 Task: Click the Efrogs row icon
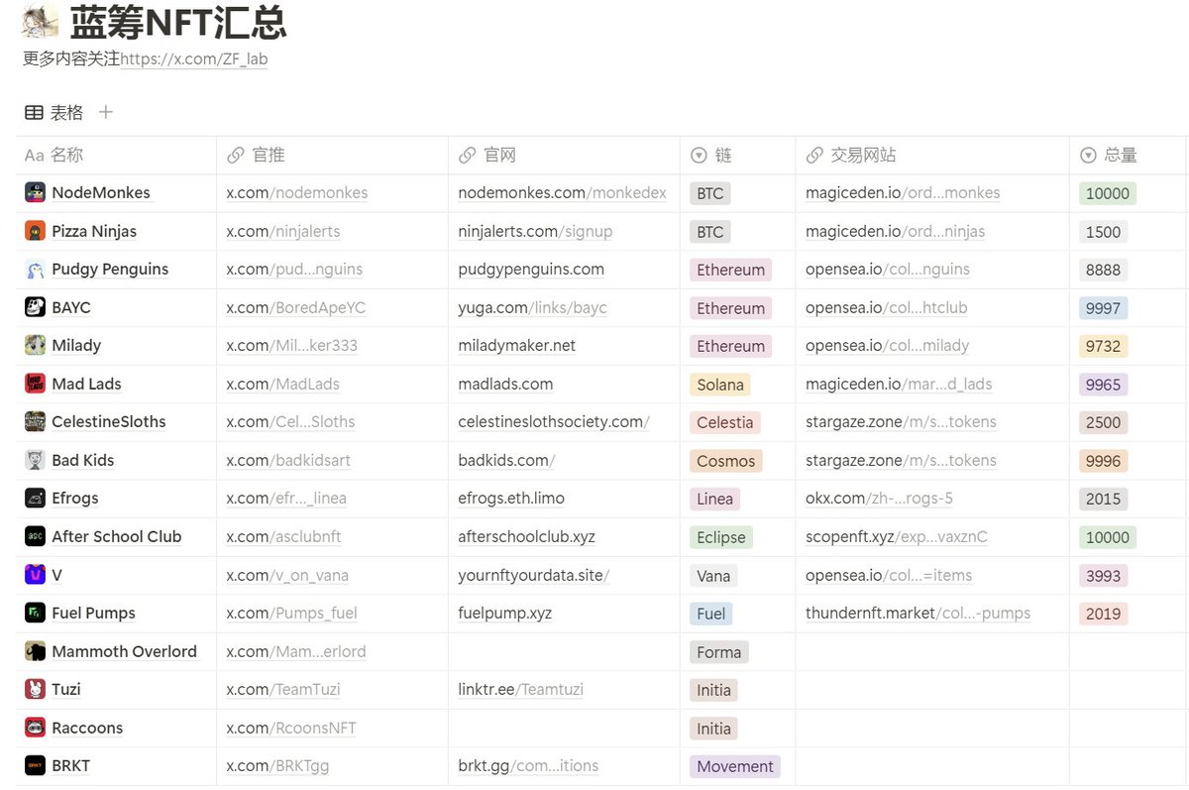click(35, 499)
